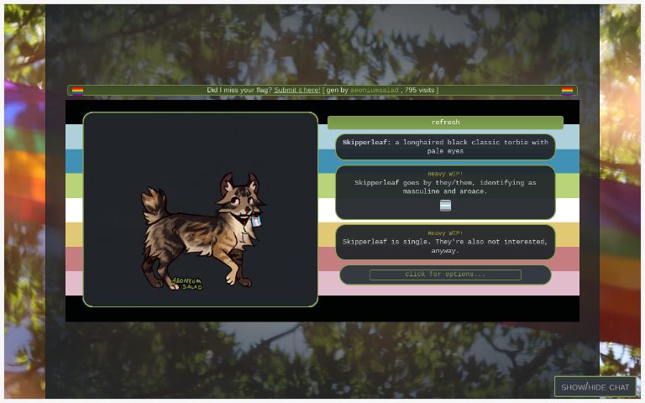Open the 'Submit it here!' link
Viewport: 645px width, 403px height.
click(x=296, y=90)
